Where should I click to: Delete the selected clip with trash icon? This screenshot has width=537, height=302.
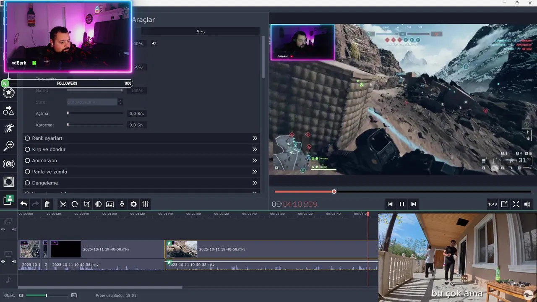pos(47,204)
